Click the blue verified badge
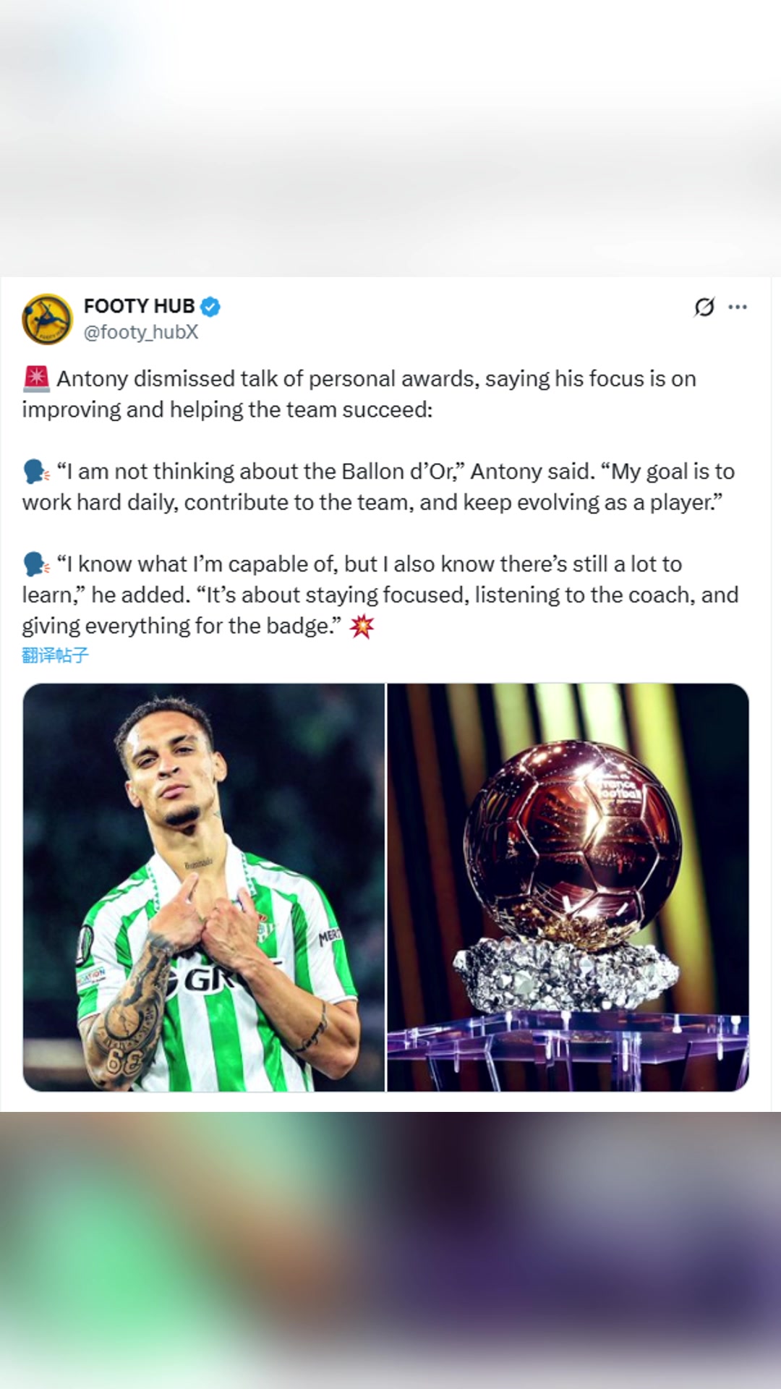The height and width of the screenshot is (1389, 781). point(210,307)
